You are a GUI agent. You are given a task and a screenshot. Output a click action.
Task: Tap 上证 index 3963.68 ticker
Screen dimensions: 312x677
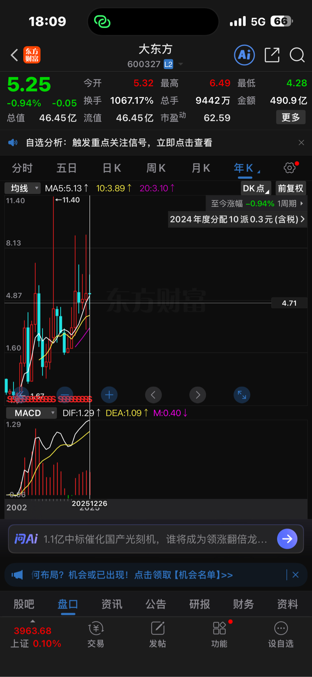point(35,637)
